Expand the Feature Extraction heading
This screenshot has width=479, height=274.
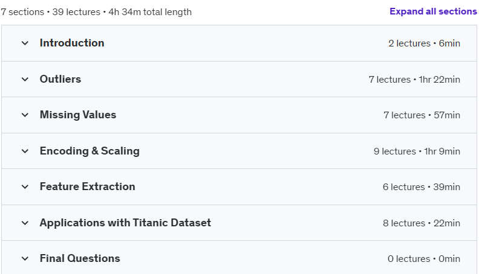click(87, 186)
